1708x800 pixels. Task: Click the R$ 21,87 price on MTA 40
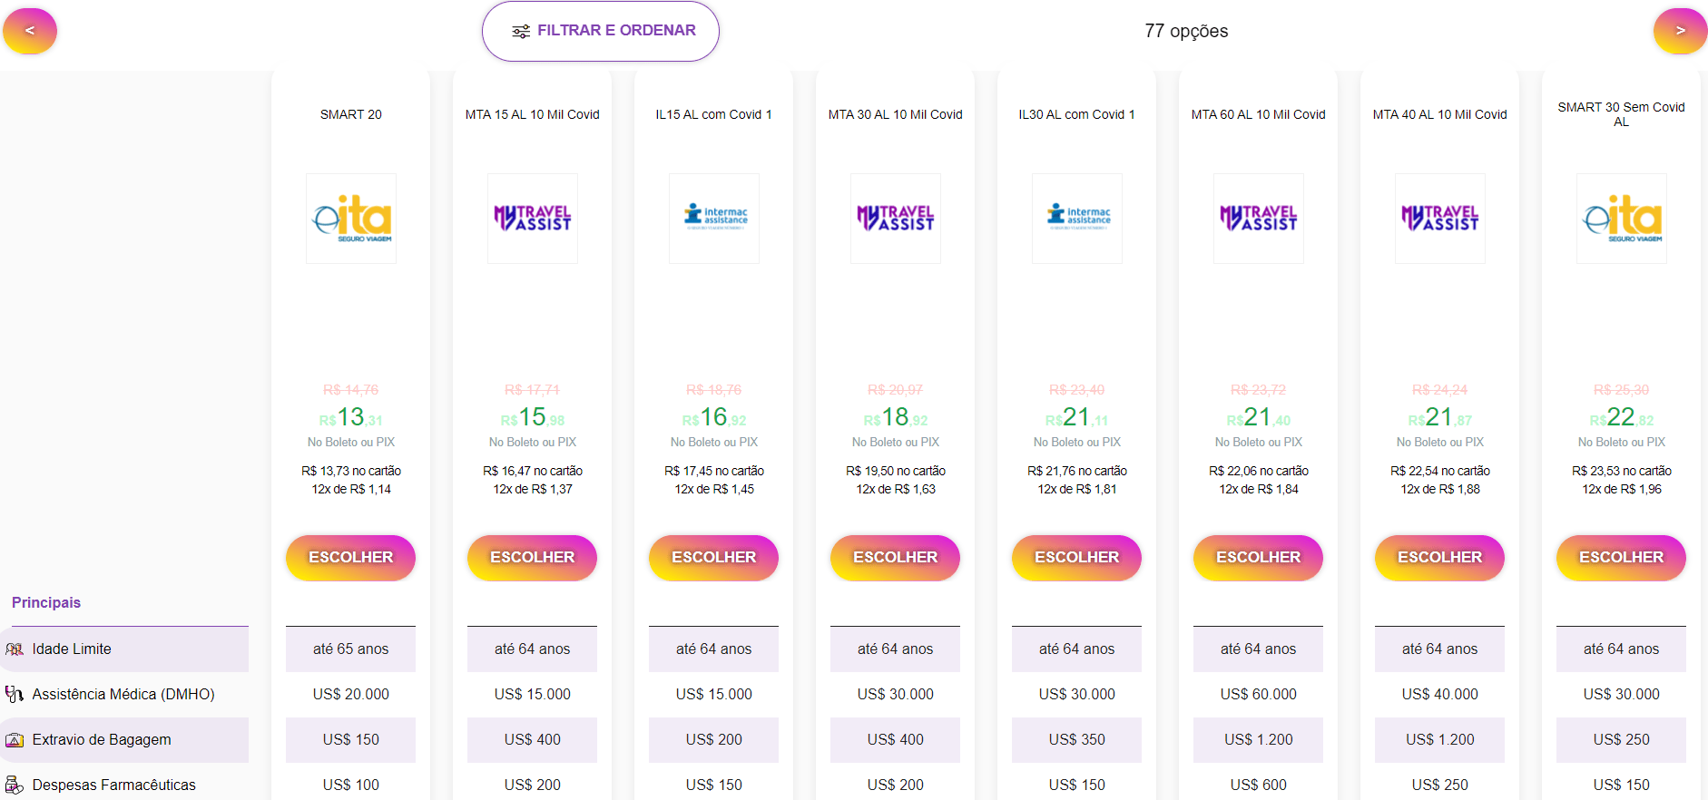click(1440, 417)
